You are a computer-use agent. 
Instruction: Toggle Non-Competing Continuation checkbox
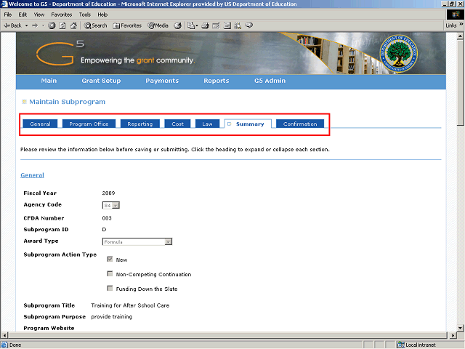click(x=110, y=273)
